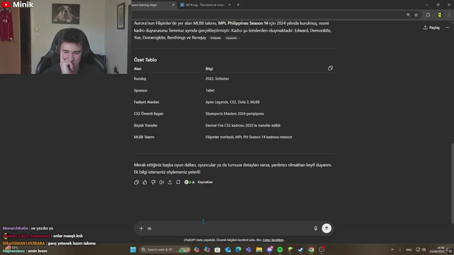The image size is (454, 255).
Task: Close the Aurora Gaming bilgisi tab
Action: point(173,5)
